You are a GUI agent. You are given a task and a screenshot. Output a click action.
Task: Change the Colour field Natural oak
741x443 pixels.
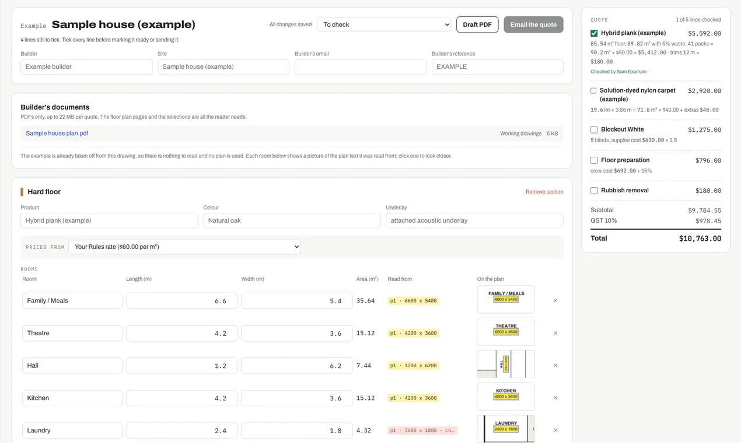click(292, 220)
